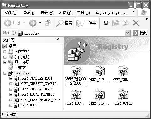Click the Registry window title icon
Screen dimensions: 151x119
coord(4,5)
